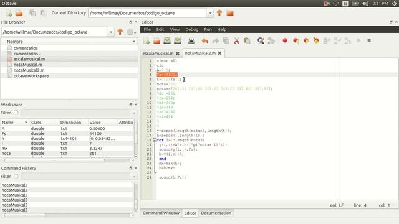Switch to the Documentation tab

point(216,213)
